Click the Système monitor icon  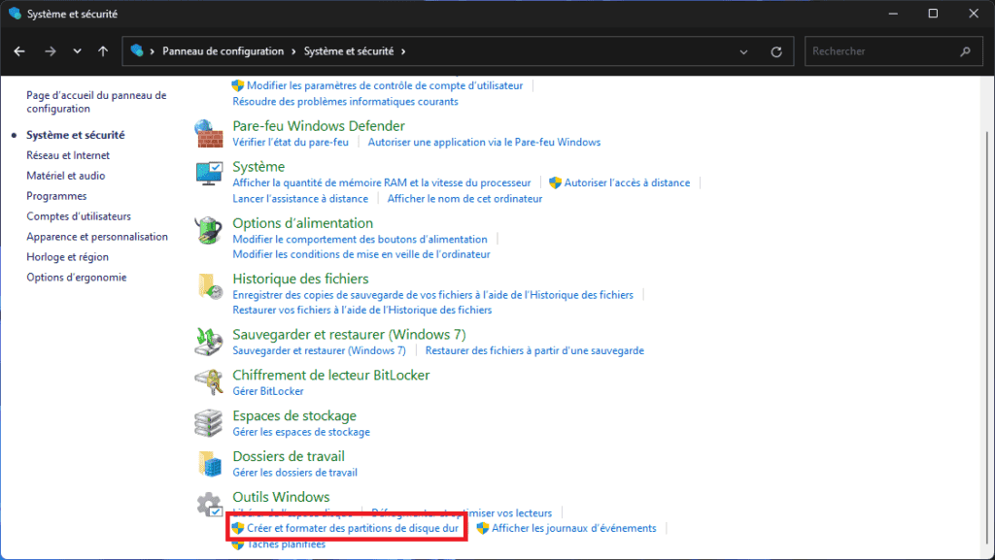point(209,173)
